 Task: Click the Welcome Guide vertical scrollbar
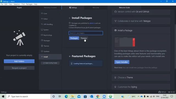point(175,46)
